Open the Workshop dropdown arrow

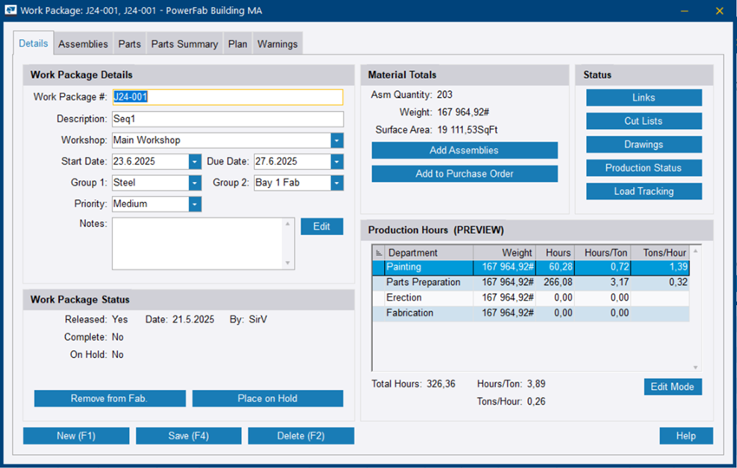click(336, 140)
